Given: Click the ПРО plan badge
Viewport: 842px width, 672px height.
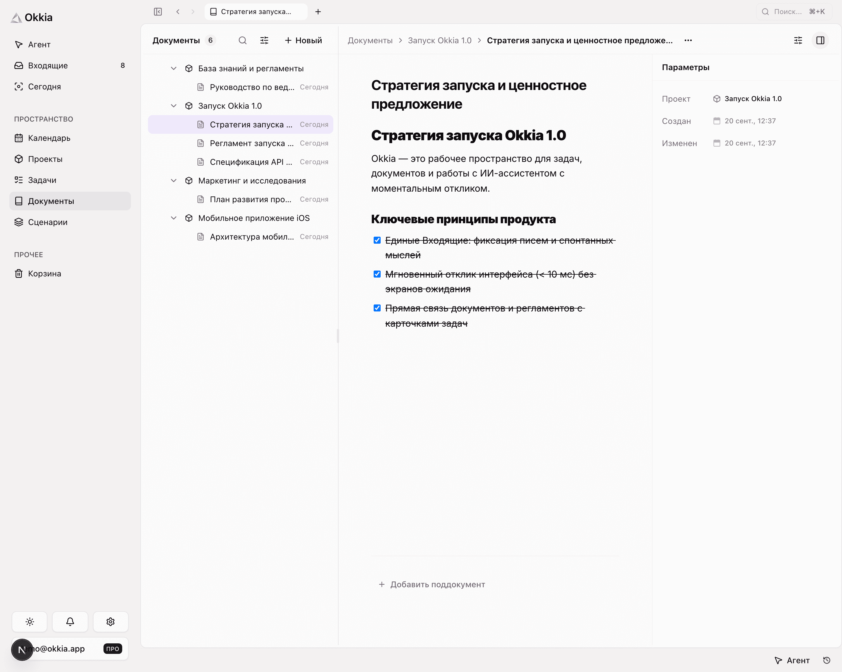Looking at the screenshot, I should click(x=113, y=649).
